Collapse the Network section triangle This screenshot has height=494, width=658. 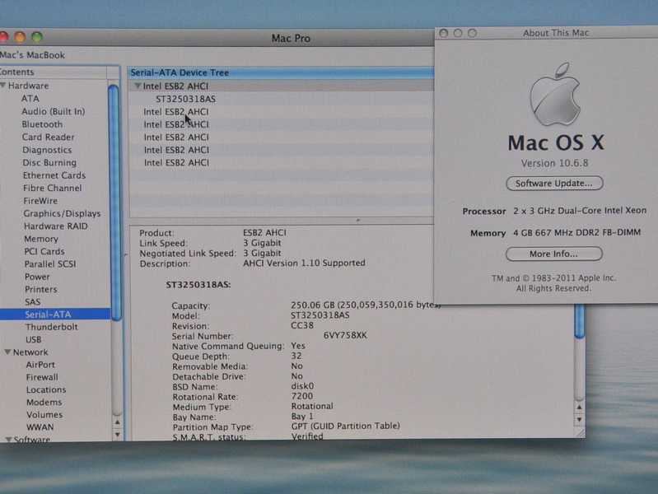(x=7, y=352)
